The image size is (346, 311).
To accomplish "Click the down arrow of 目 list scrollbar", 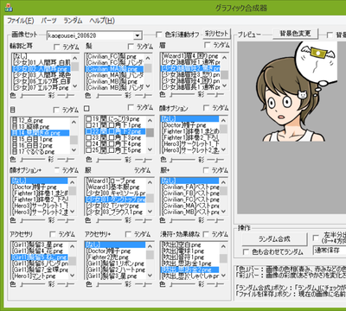I will (x=74, y=150).
